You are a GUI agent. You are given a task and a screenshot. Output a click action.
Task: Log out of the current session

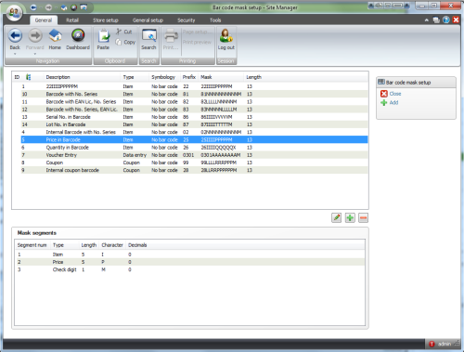(226, 39)
